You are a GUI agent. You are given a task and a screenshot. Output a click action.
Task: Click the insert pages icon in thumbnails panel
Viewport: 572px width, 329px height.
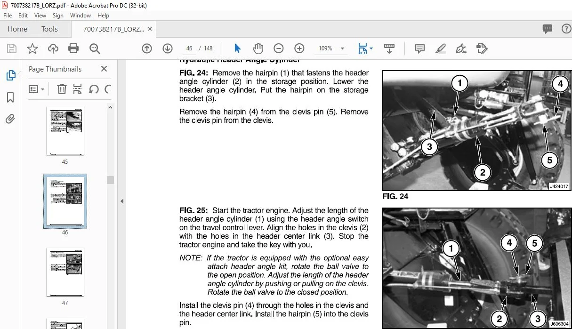coord(78,89)
